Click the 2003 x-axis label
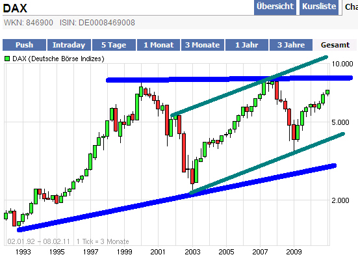 click(x=192, y=252)
